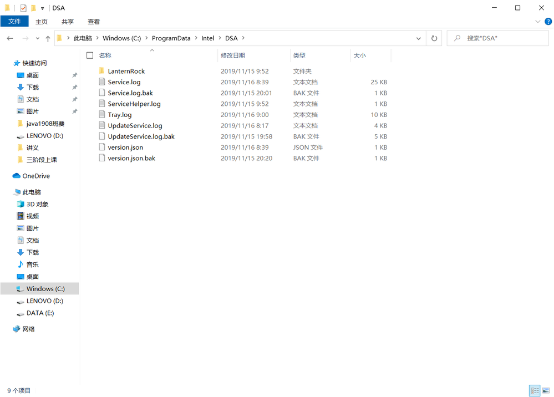Open the recent locations dropdown arrow

pyautogui.click(x=38, y=38)
